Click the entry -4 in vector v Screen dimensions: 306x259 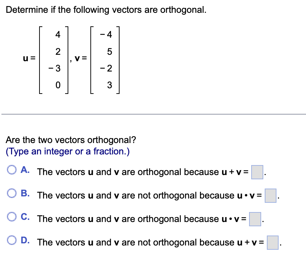(106, 35)
